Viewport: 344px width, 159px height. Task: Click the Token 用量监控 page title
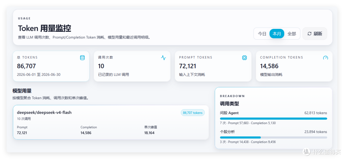click(44, 29)
